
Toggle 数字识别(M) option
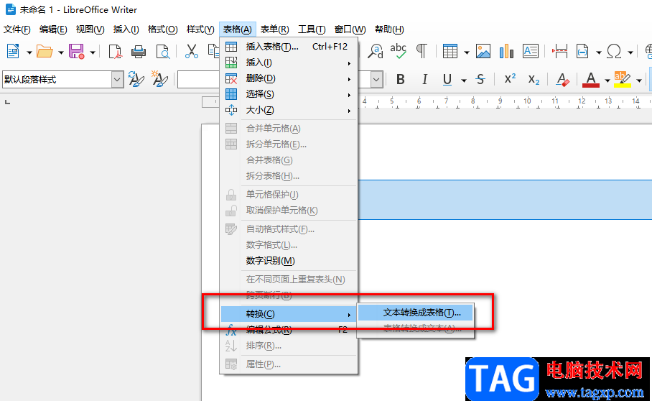point(289,261)
